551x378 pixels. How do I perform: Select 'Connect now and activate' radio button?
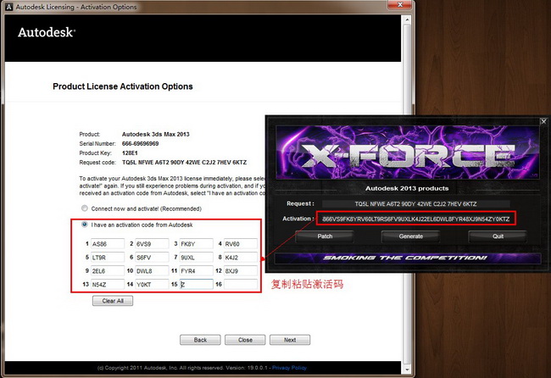(84, 208)
